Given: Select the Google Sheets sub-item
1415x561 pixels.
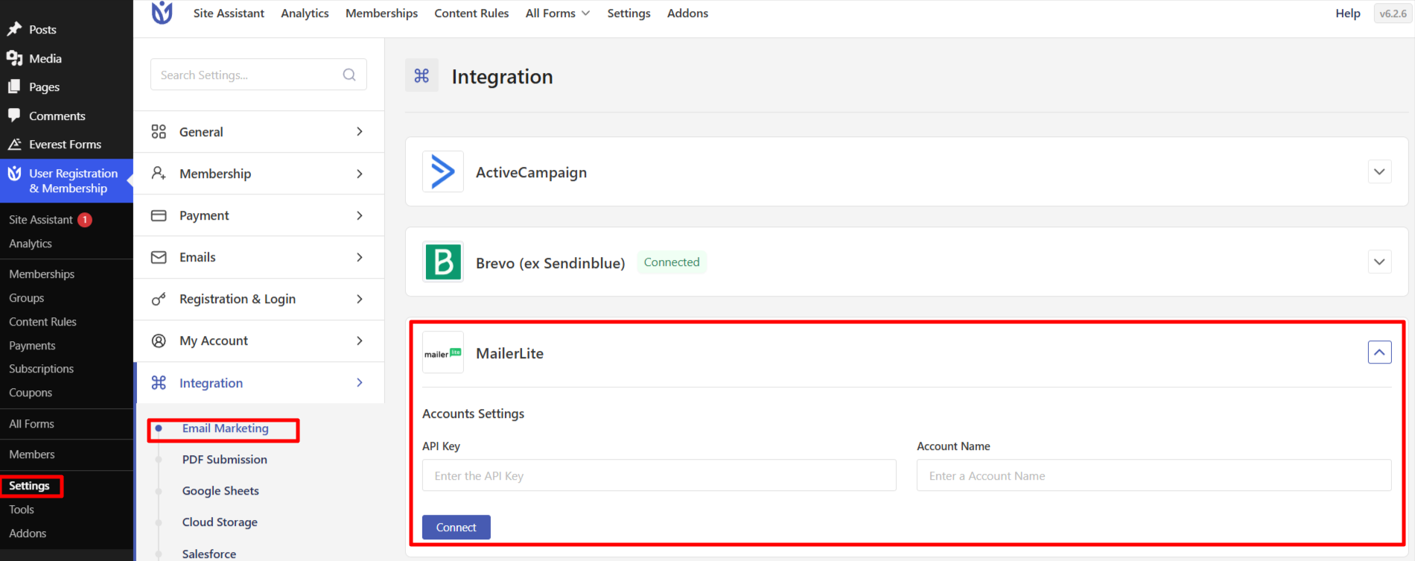Looking at the screenshot, I should [x=220, y=491].
